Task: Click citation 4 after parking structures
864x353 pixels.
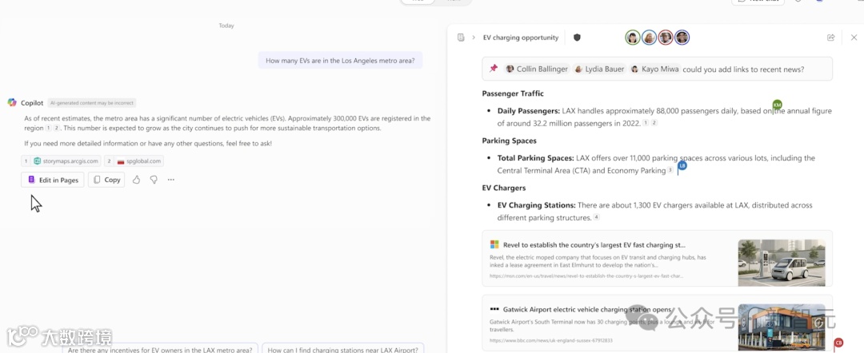Action: coord(596,218)
